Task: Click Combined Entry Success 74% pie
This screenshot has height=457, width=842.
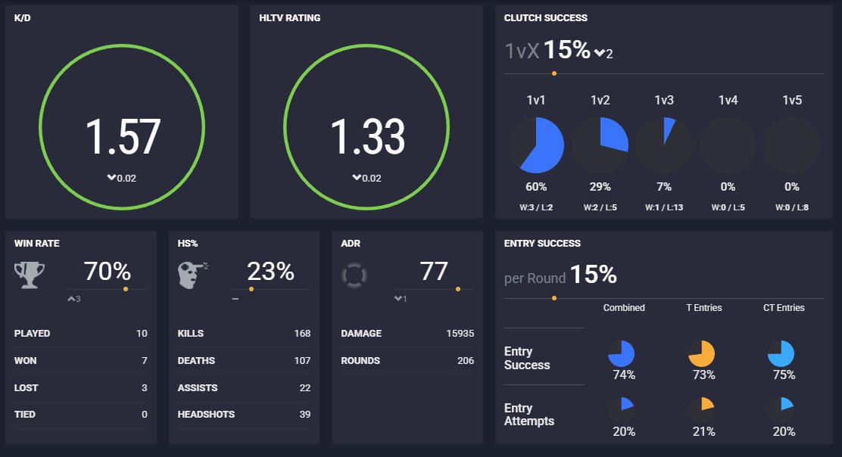Action: point(622,353)
